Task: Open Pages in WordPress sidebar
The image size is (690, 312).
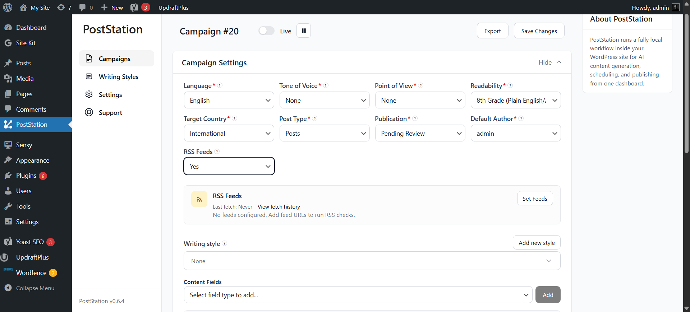Action: [x=36, y=94]
